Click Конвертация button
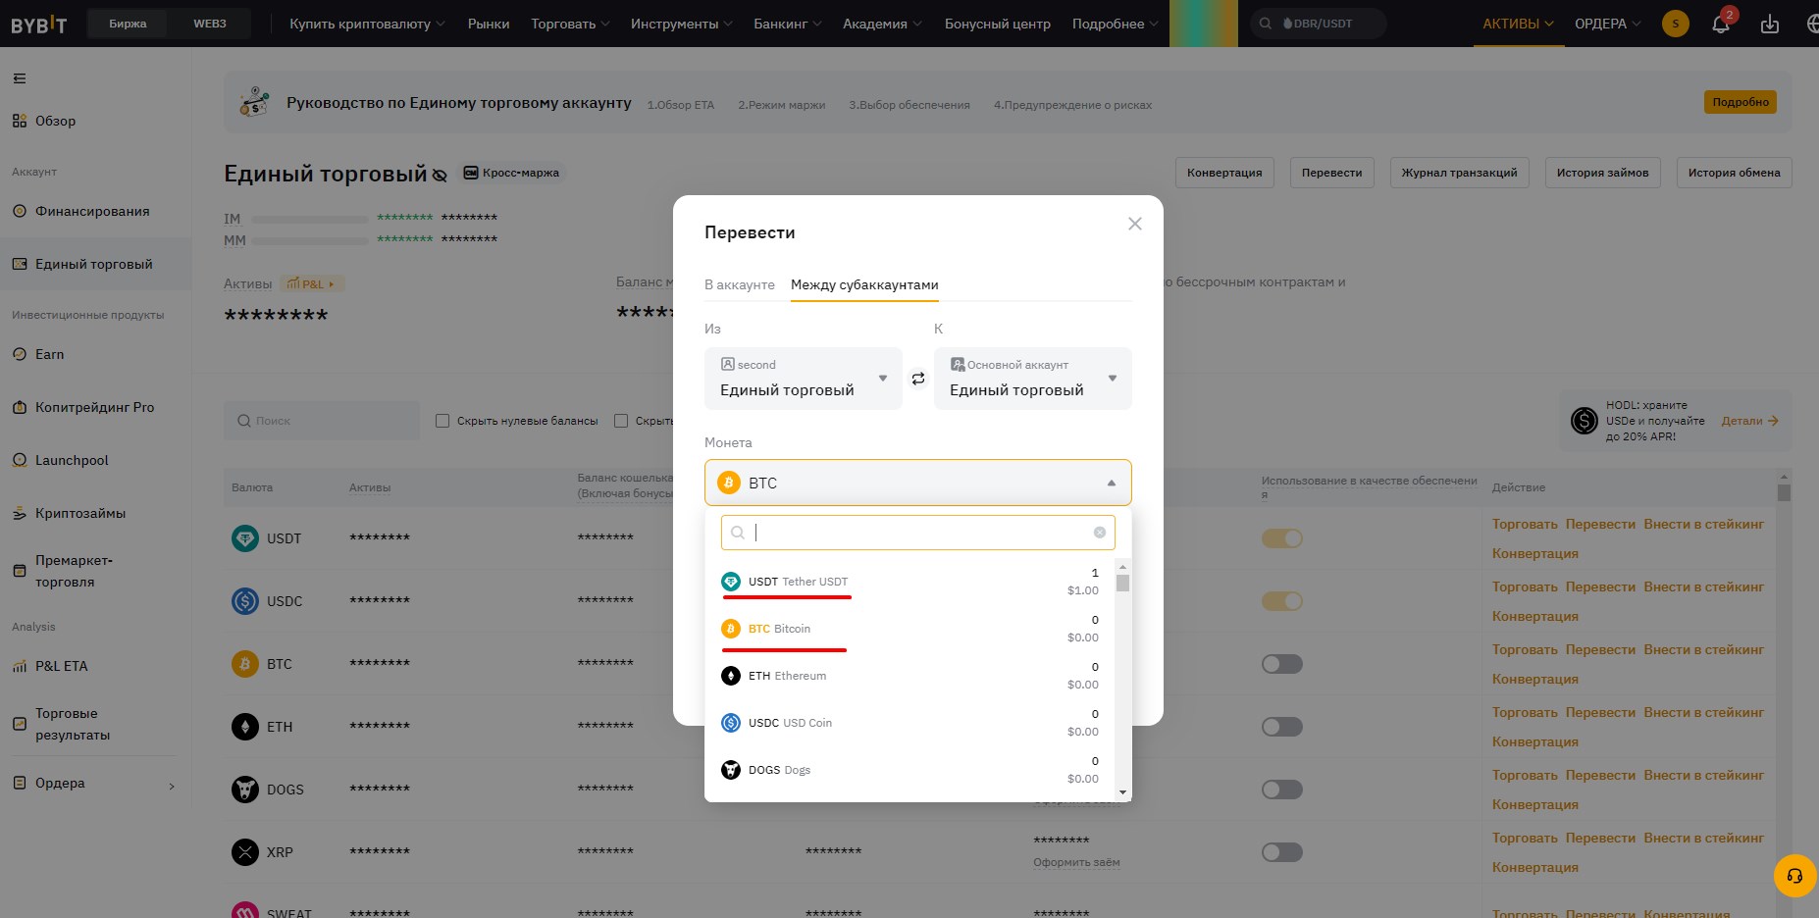Screen dimensions: 1819x918 click(1224, 173)
